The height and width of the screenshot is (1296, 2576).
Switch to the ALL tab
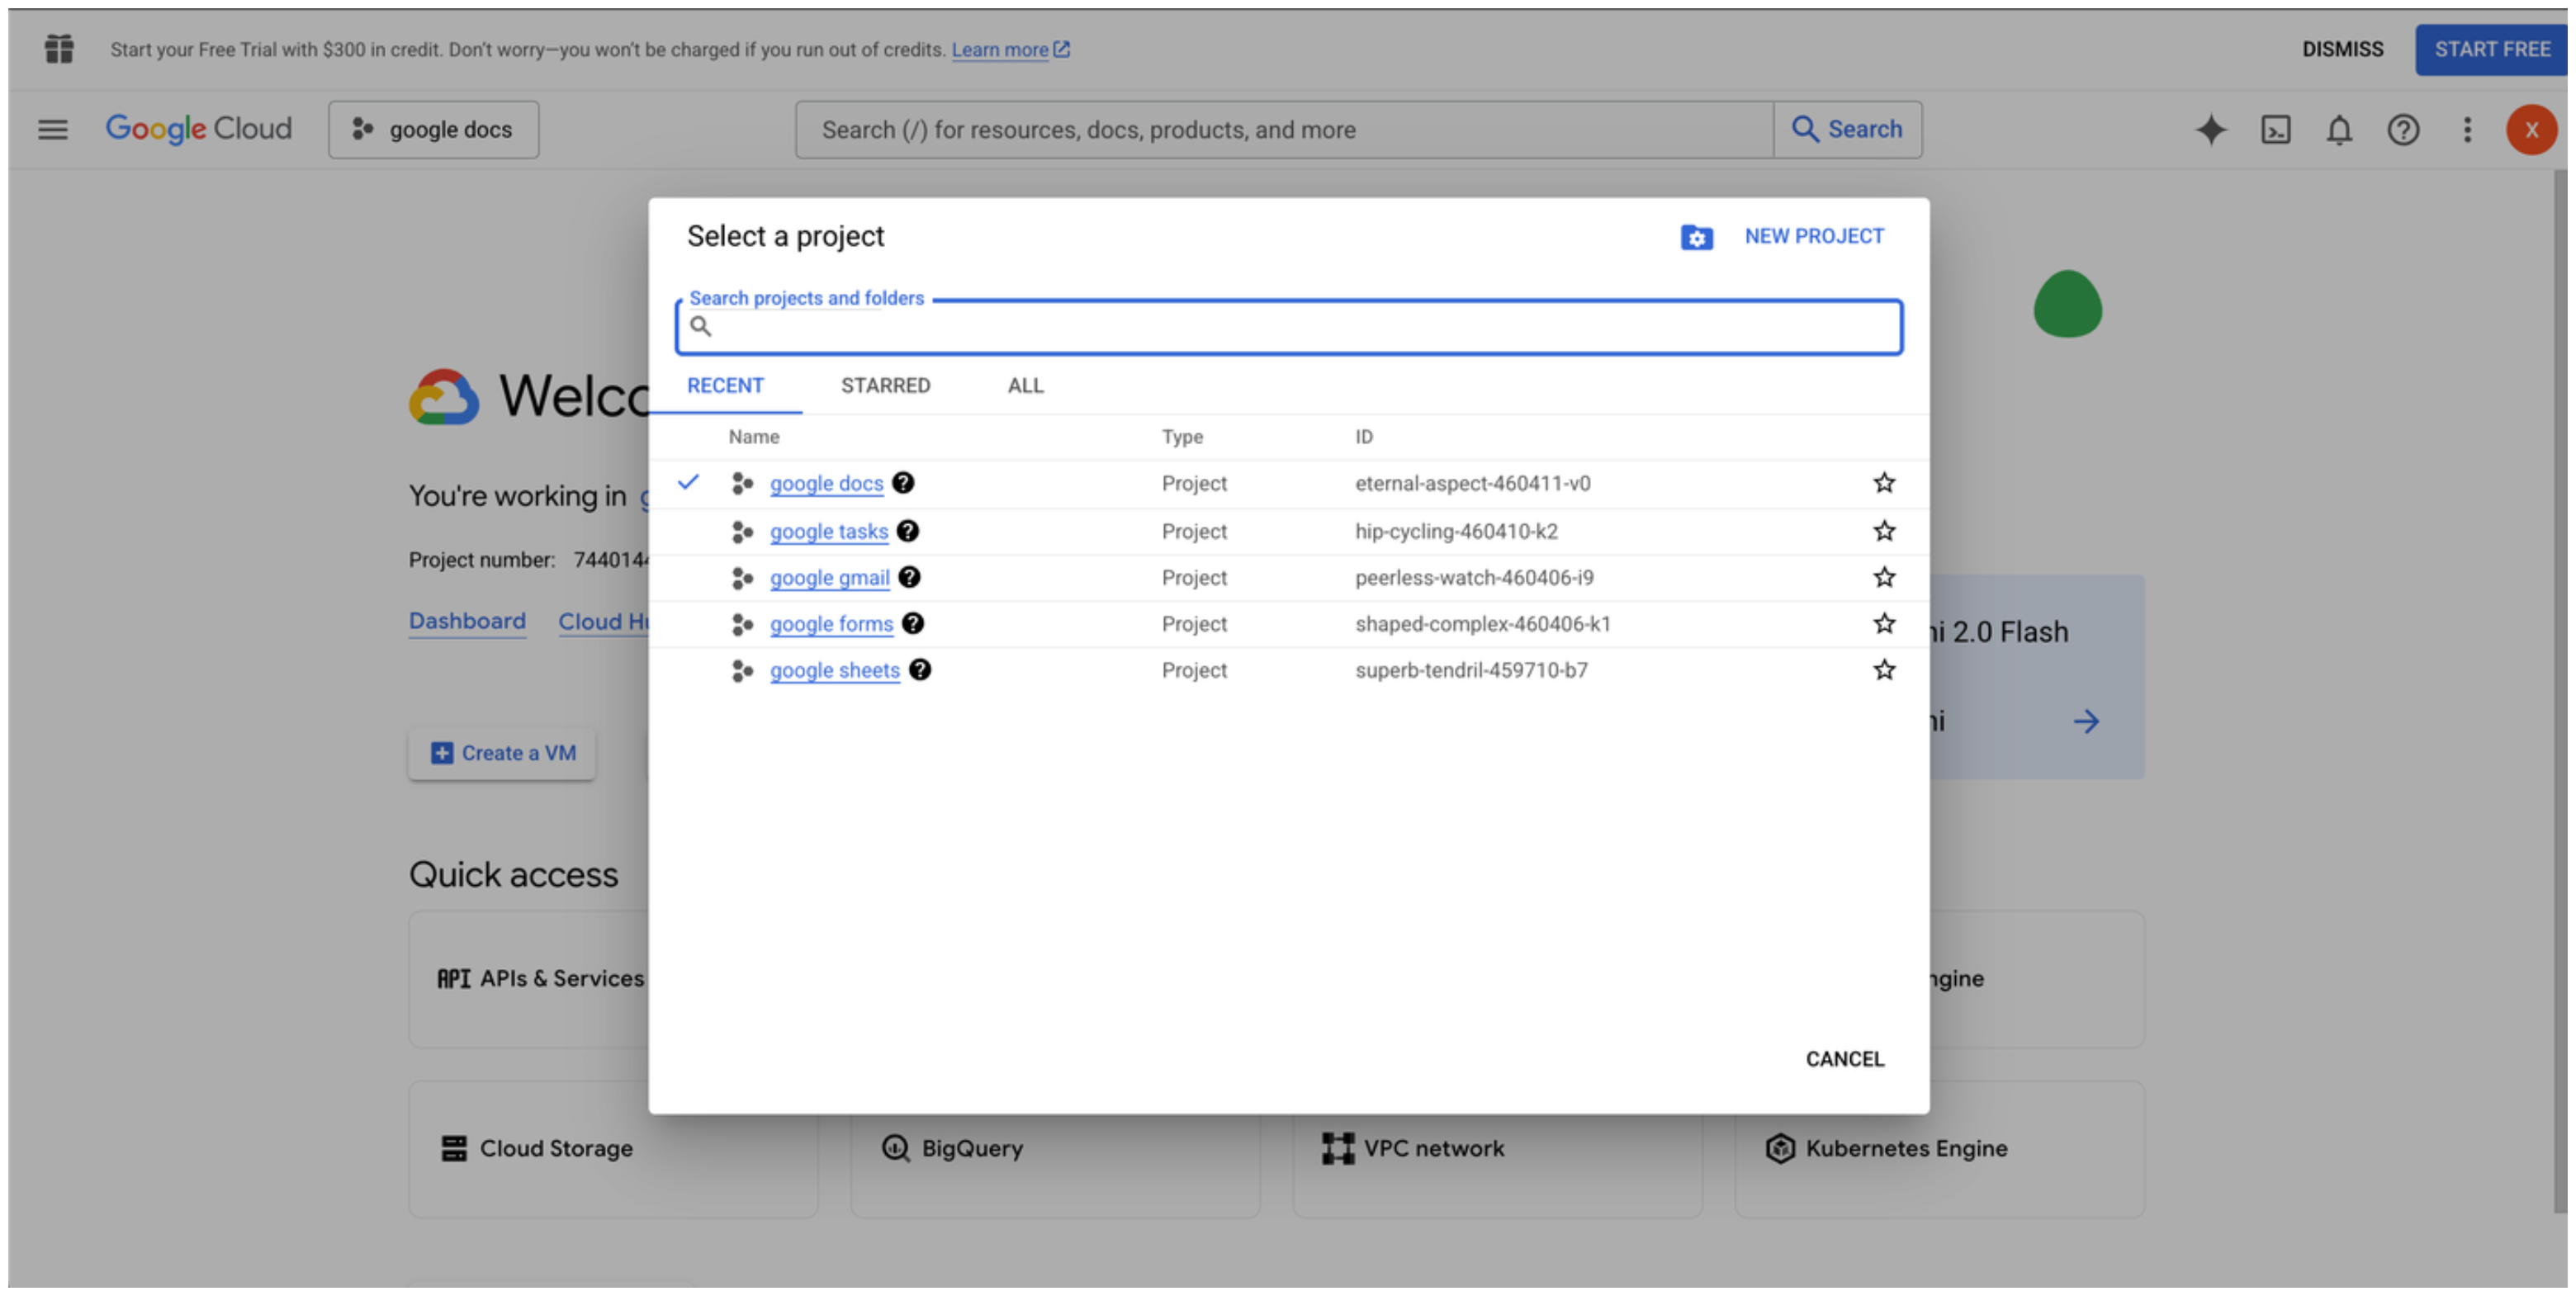coord(1025,386)
